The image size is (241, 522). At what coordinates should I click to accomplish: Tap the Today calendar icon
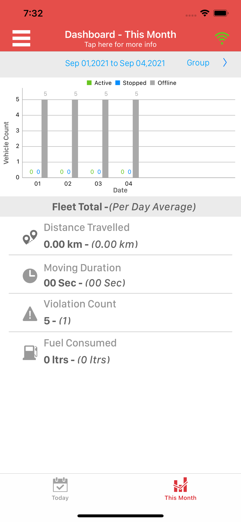[x=60, y=485]
